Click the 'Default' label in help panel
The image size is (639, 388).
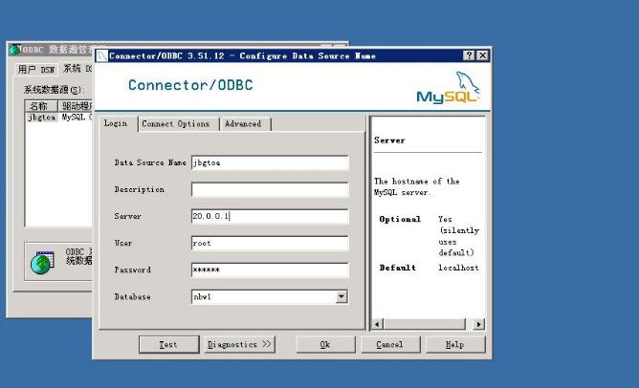tap(398, 268)
